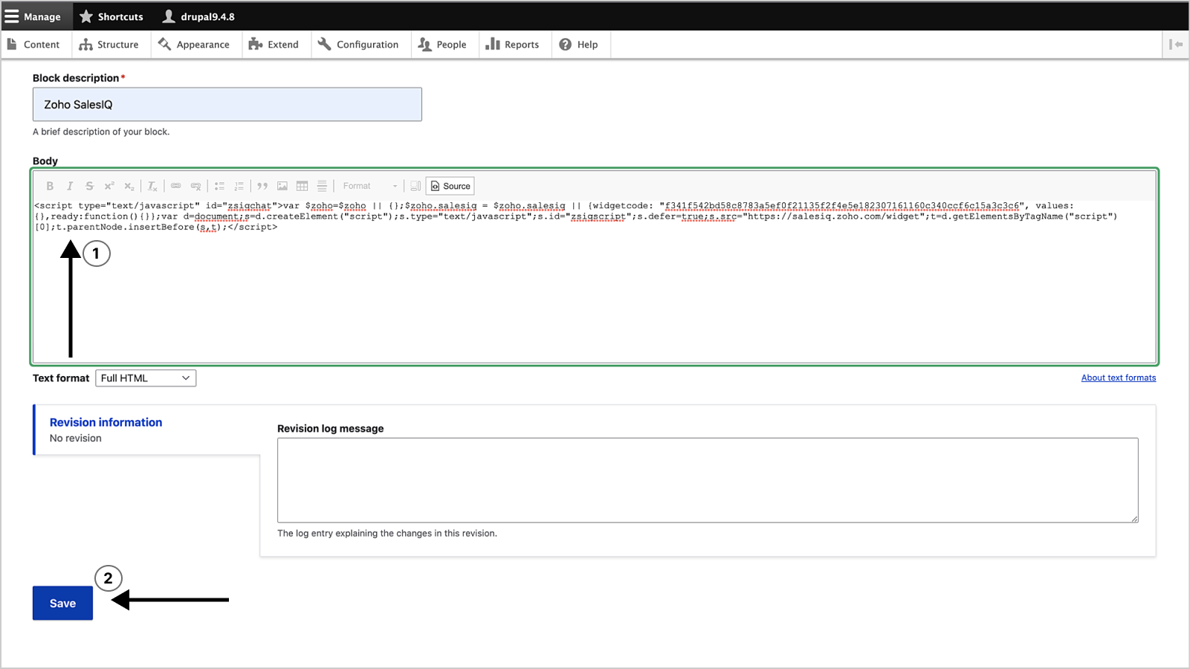Click the Save button
Screen dimensions: 1190x669
point(62,604)
